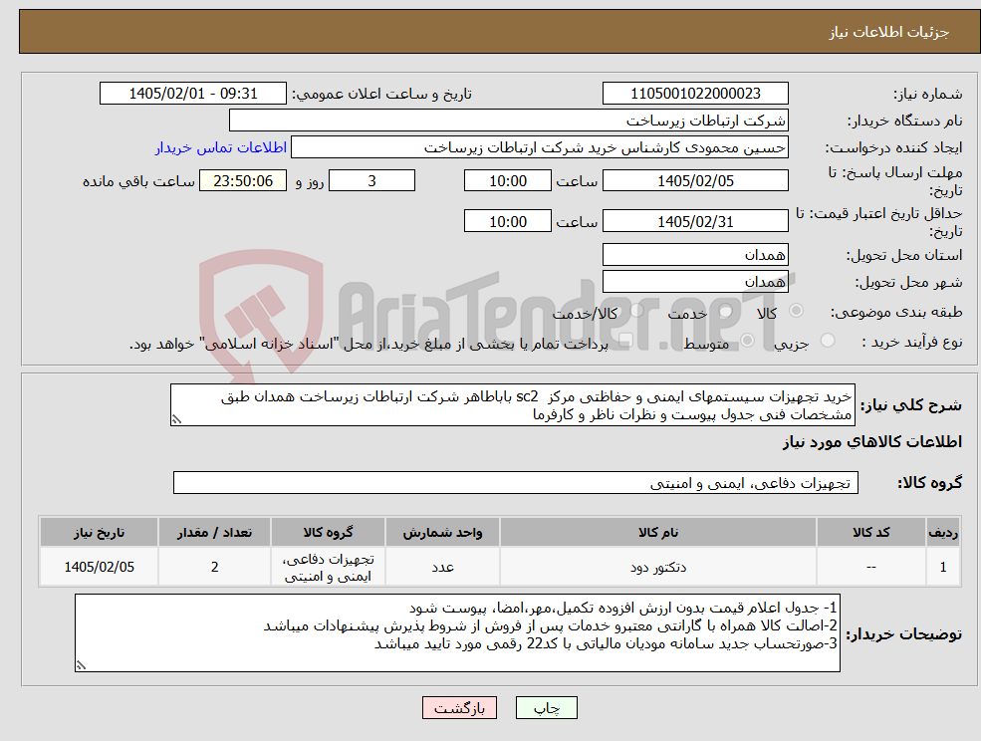The height and width of the screenshot is (741, 981).
Task: Click the نام کالا column header
Action: [x=657, y=533]
